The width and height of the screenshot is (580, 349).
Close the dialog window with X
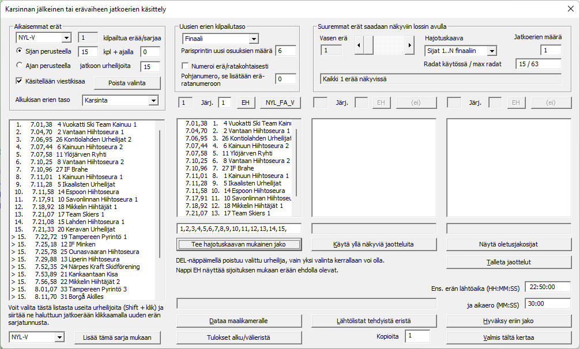(570, 8)
